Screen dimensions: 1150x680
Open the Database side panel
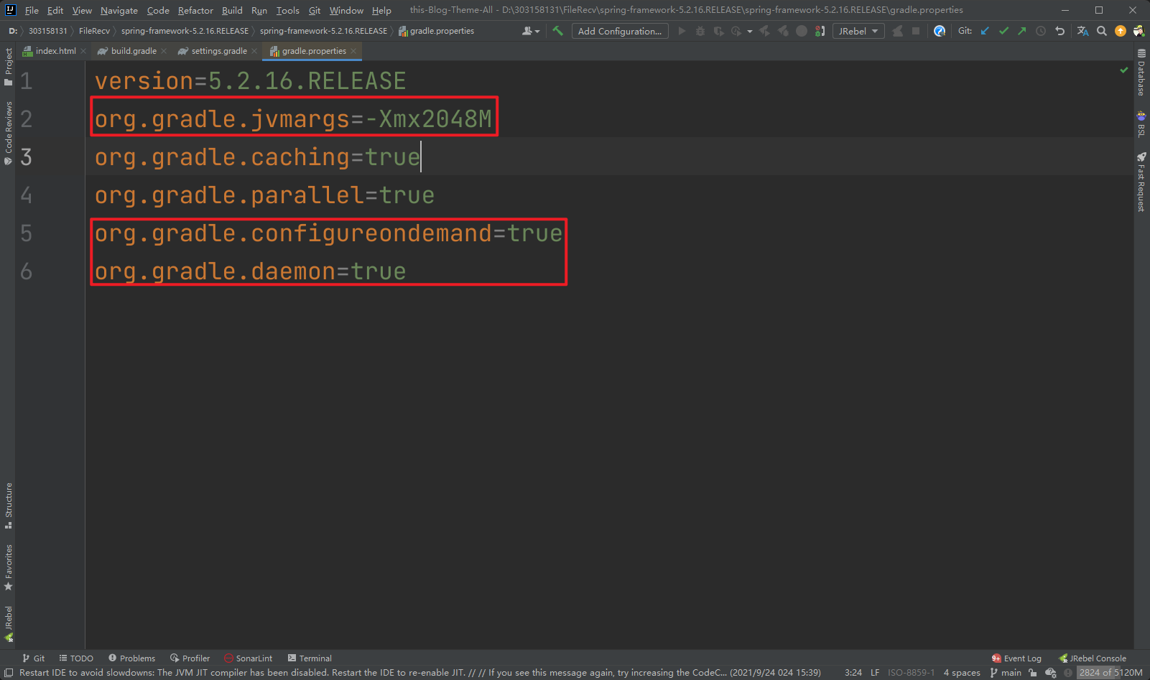[1141, 72]
